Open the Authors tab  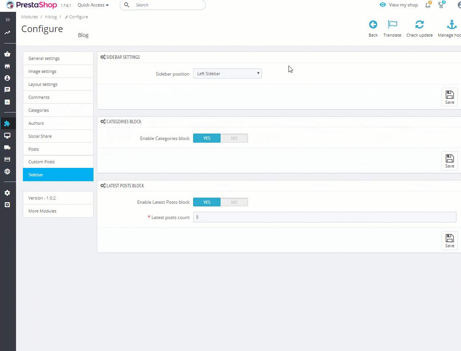pos(58,123)
